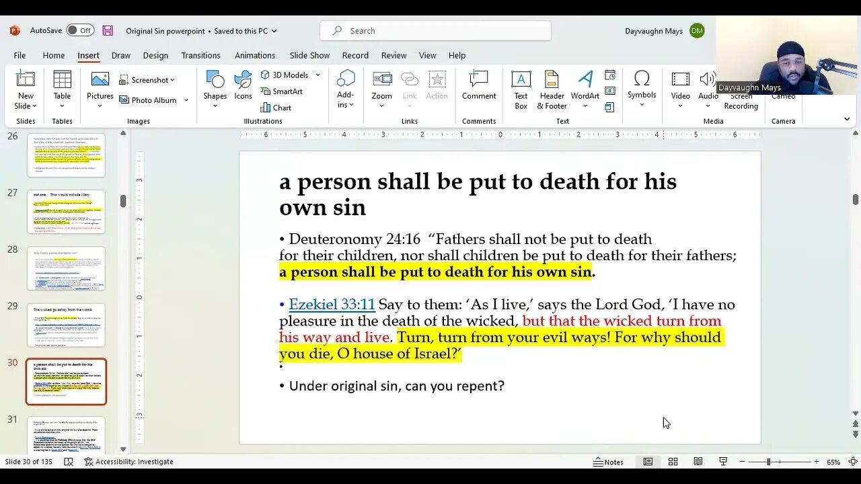Toggle AutoSave switch

80,30
